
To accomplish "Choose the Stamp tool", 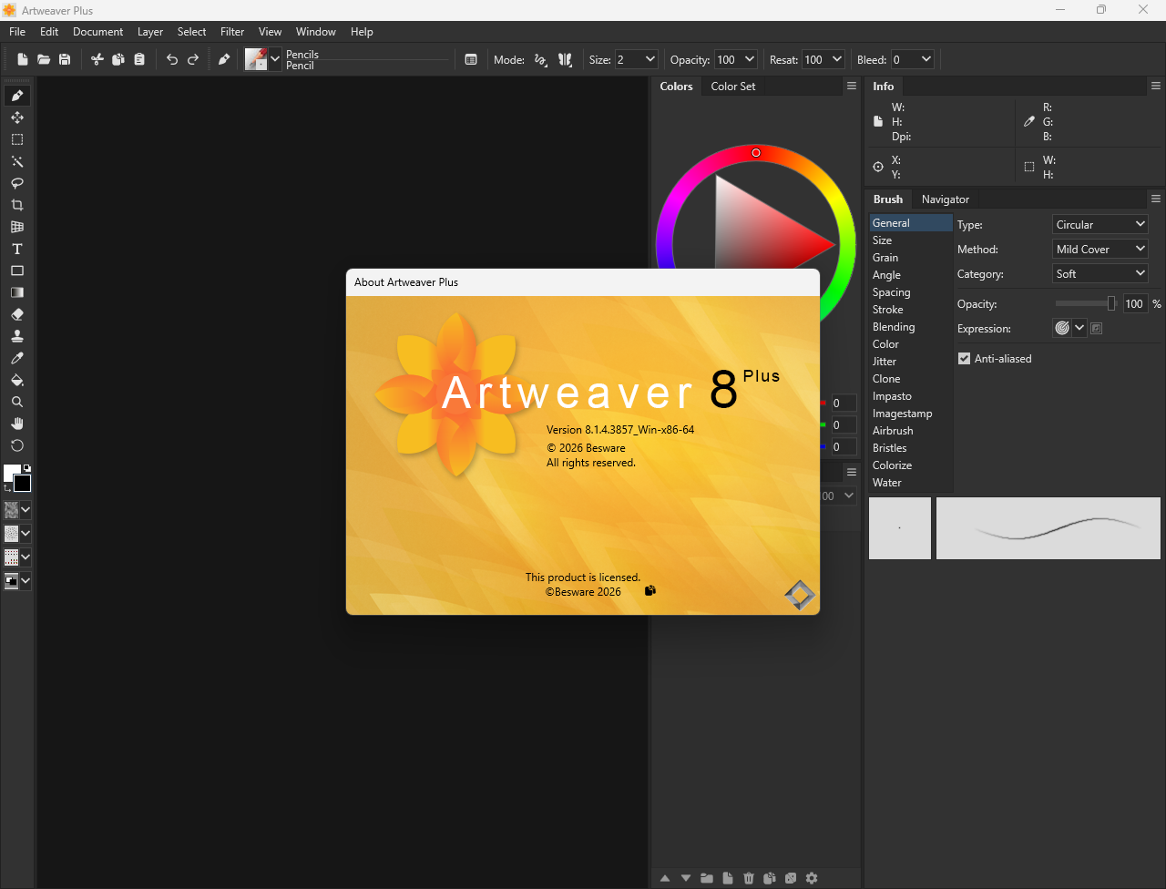I will 17,336.
